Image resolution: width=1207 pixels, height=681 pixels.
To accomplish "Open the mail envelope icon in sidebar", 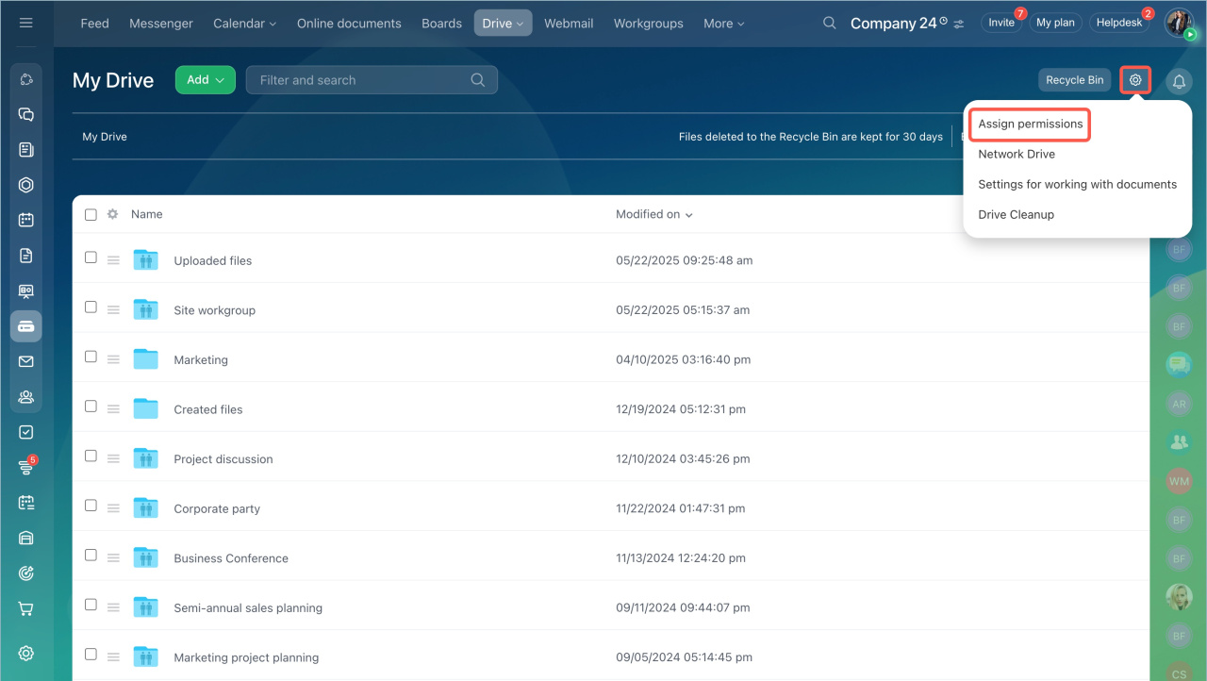I will (26, 361).
